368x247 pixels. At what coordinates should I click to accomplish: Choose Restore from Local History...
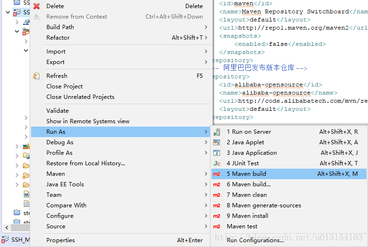click(x=121, y=163)
